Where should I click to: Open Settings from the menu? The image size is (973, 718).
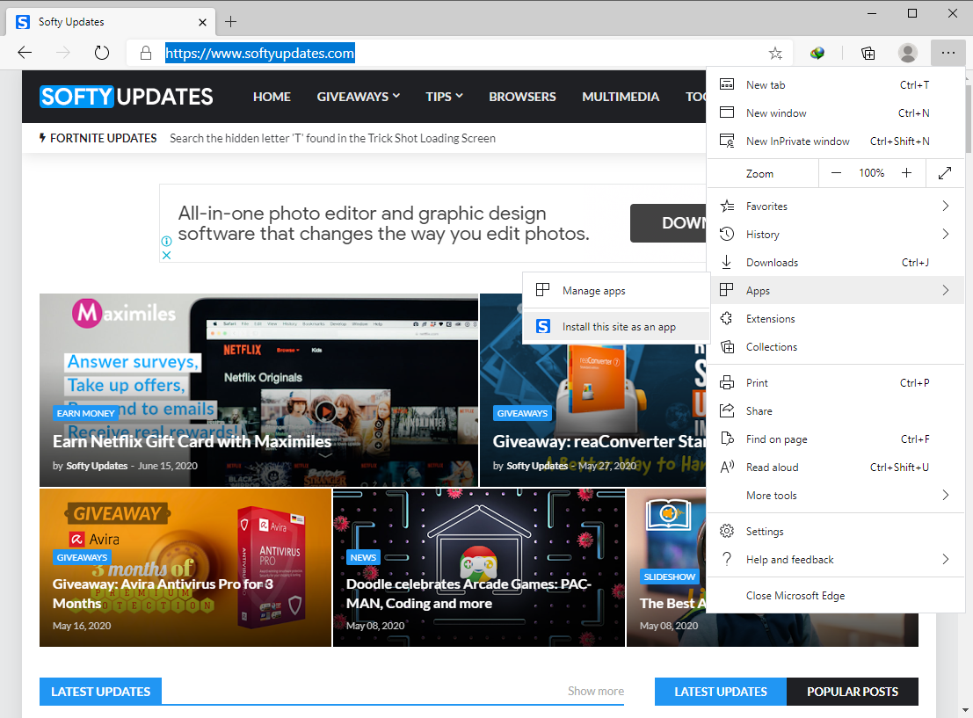click(835, 531)
